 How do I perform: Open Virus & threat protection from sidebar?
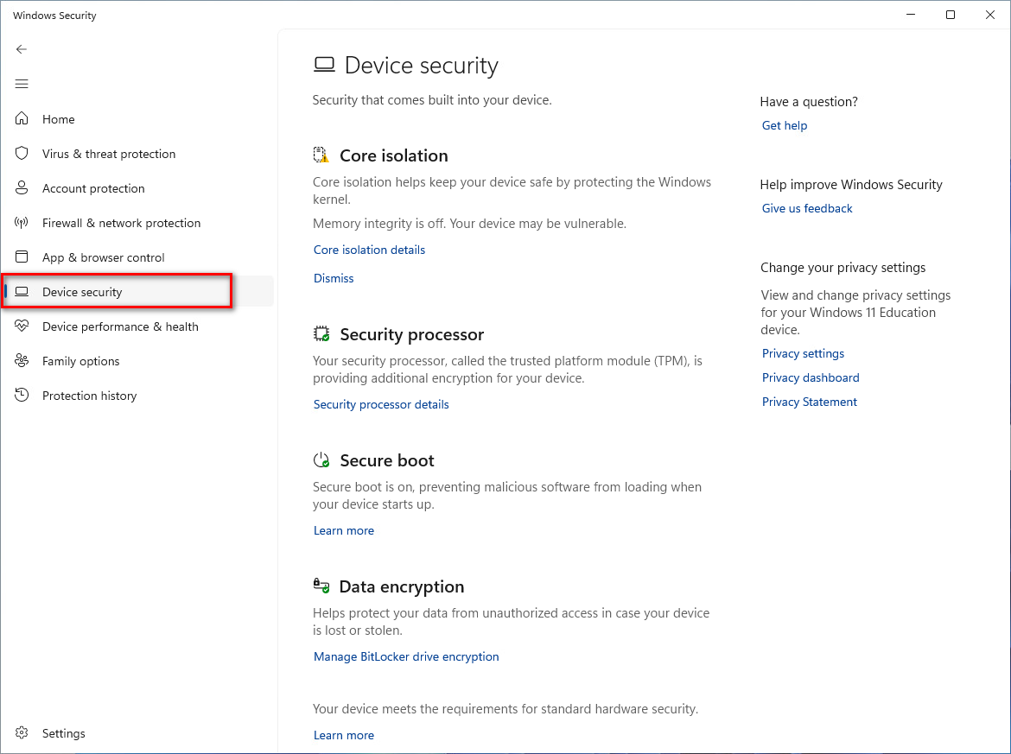[109, 154]
